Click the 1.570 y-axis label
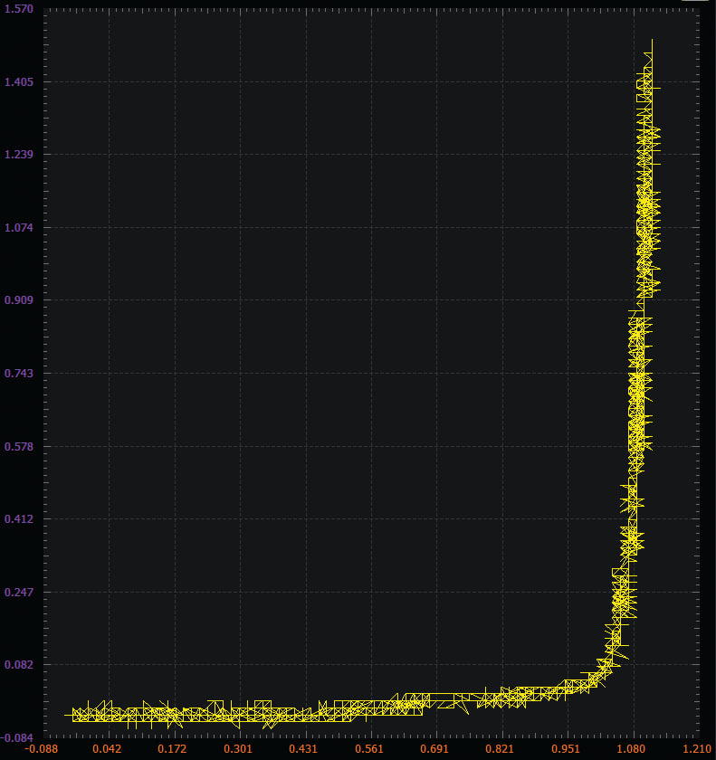 pyautogui.click(x=19, y=9)
